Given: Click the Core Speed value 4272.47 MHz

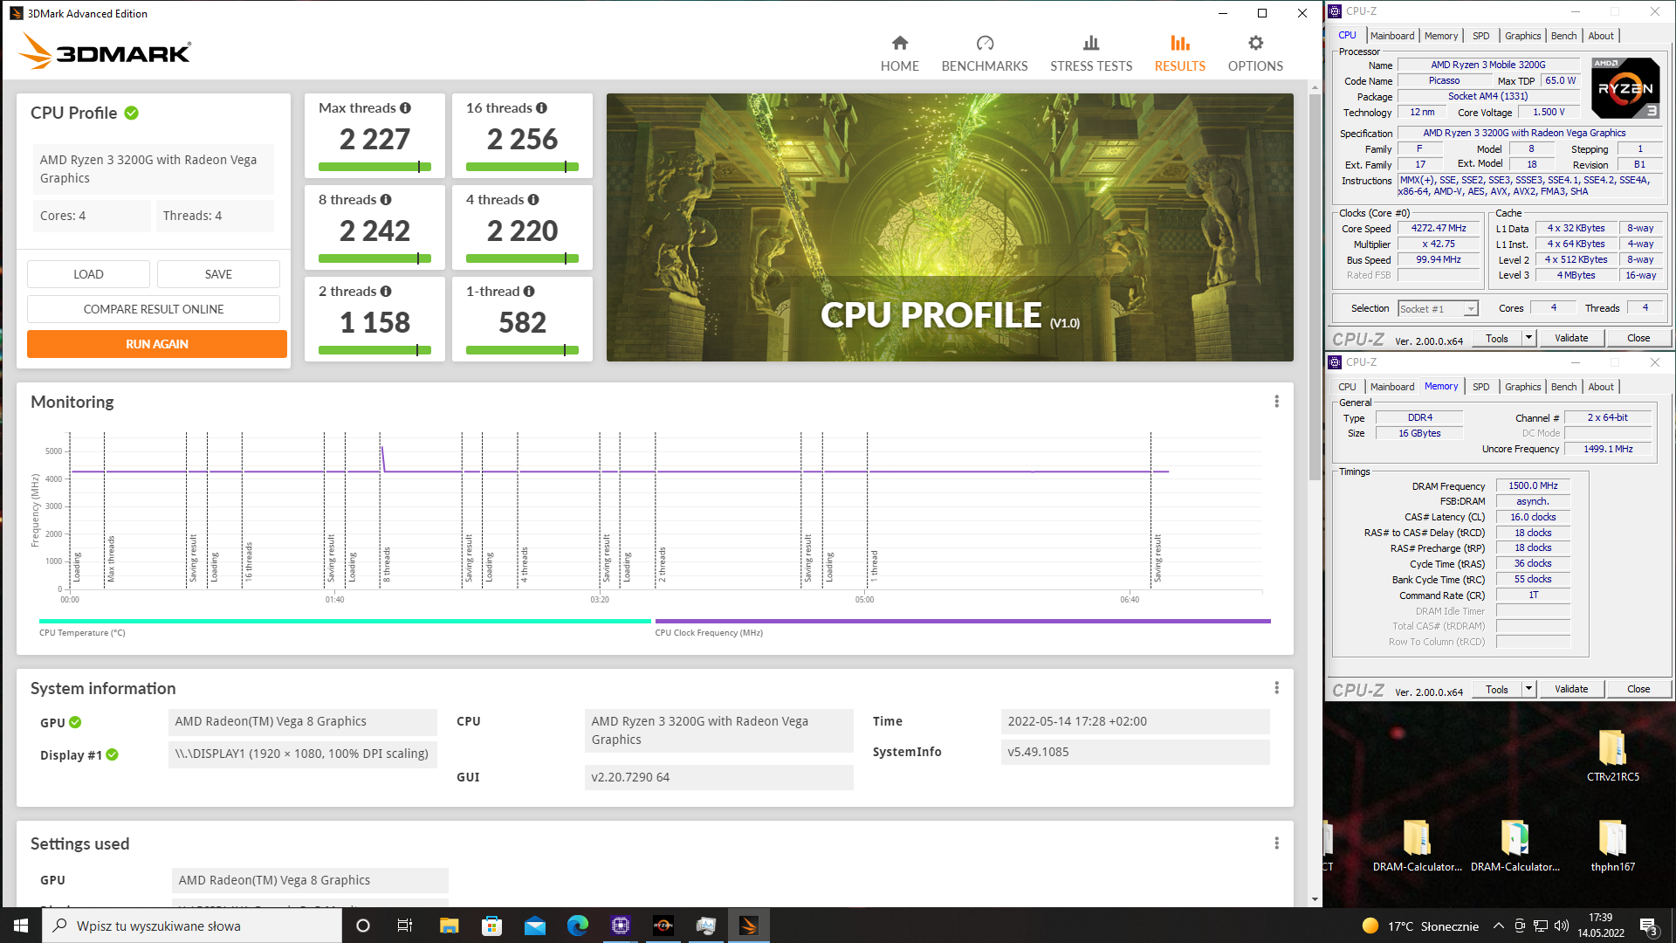Looking at the screenshot, I should (1439, 229).
